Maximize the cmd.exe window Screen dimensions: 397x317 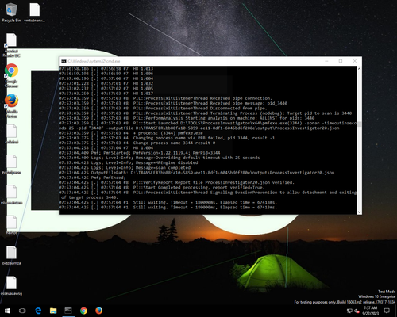click(x=341, y=61)
